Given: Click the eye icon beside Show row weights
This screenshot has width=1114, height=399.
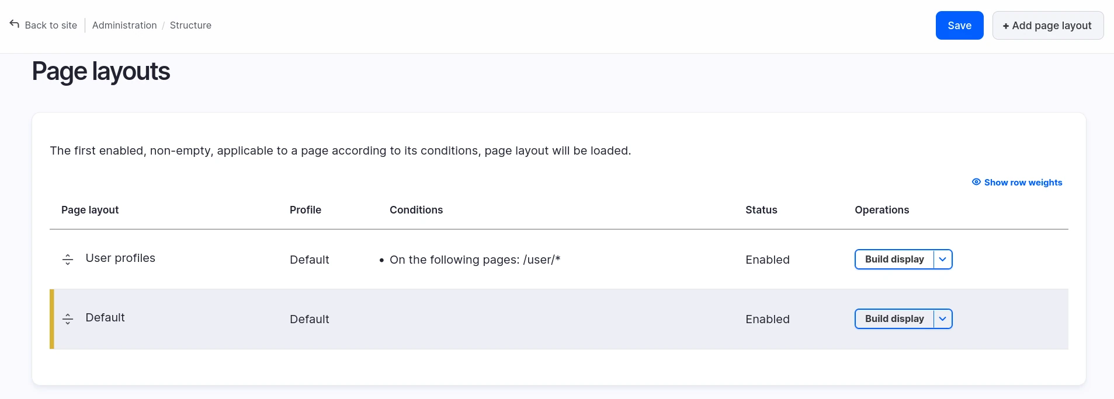Looking at the screenshot, I should (x=976, y=182).
